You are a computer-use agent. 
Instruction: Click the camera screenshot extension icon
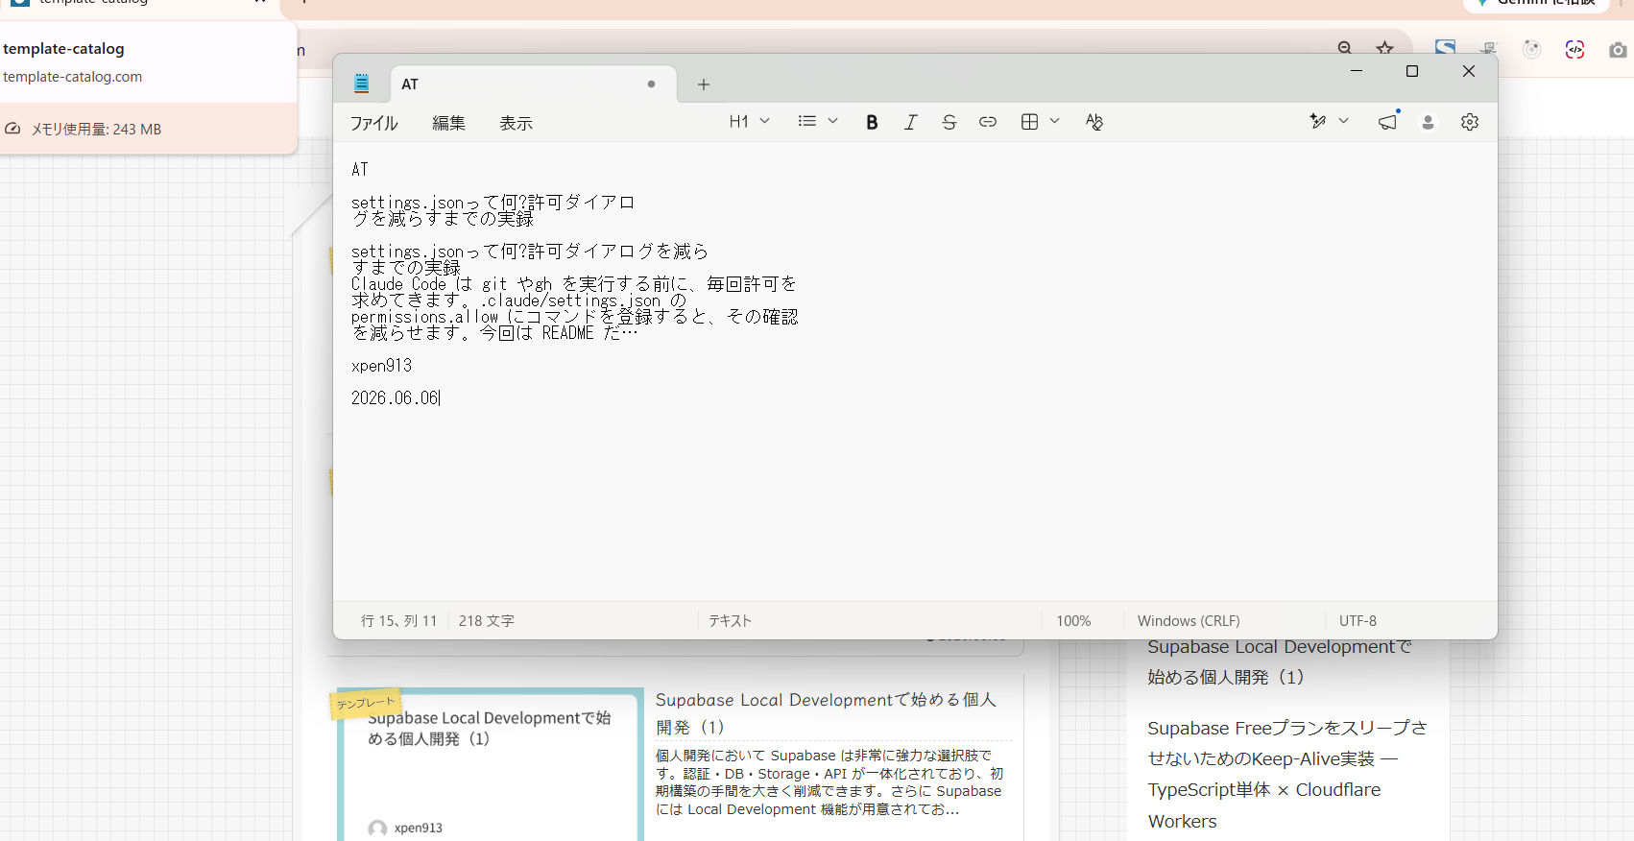(1618, 49)
